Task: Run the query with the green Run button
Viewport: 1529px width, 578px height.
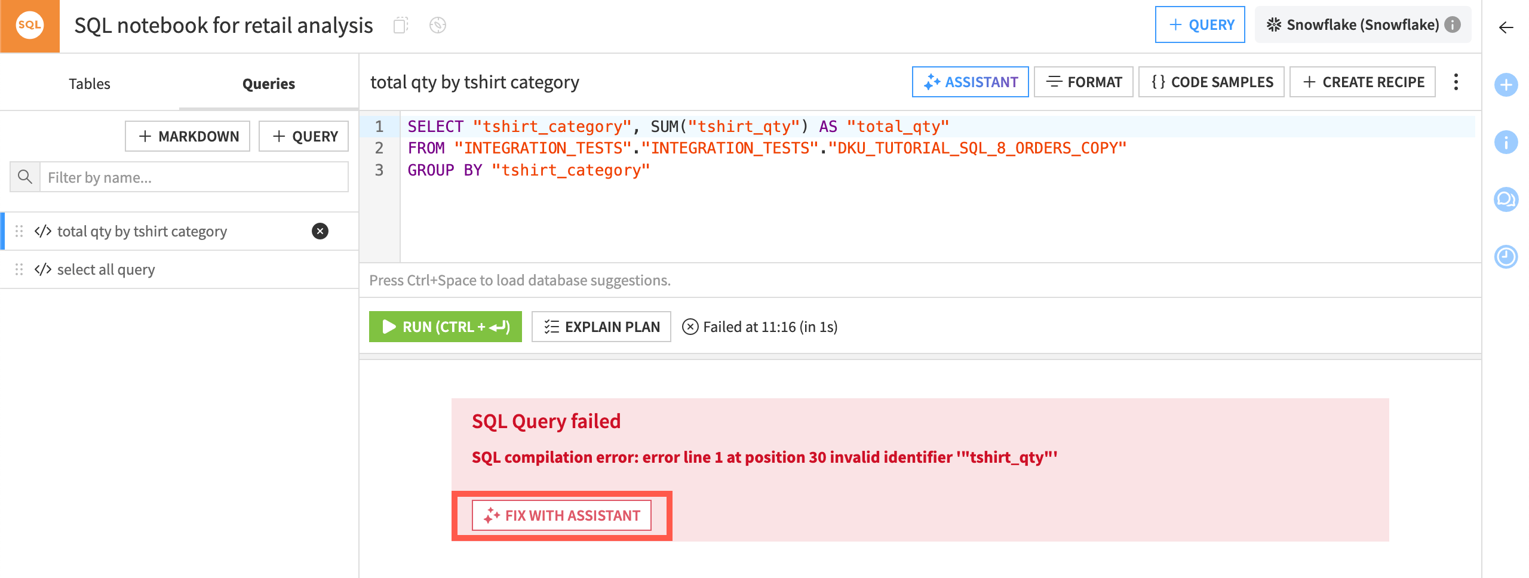Action: click(x=444, y=327)
